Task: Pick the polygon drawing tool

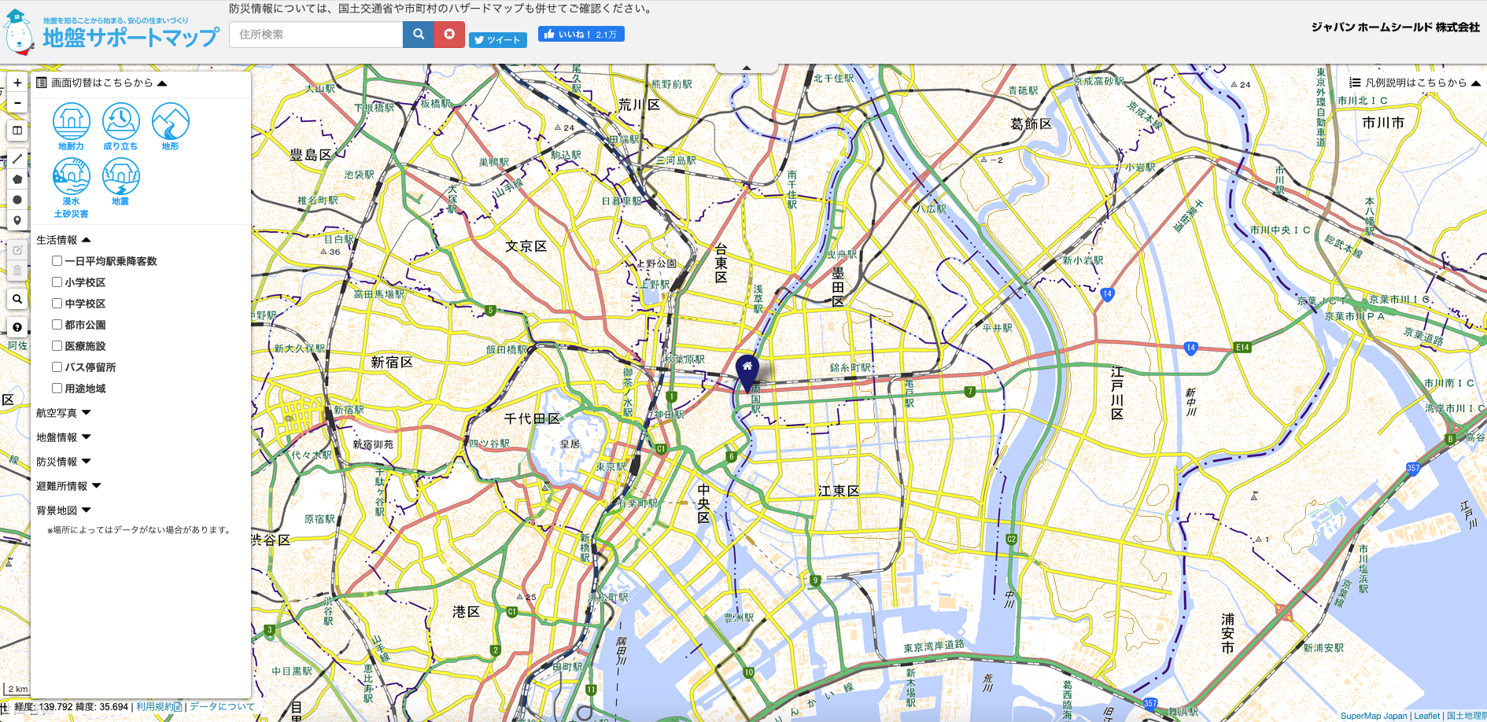Action: 17,179
